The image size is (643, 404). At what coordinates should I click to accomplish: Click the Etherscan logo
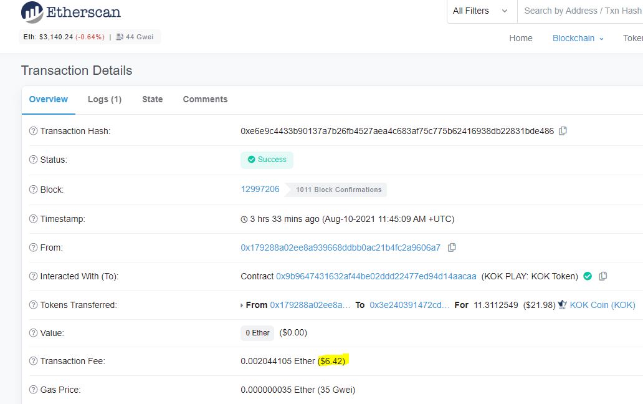[71, 12]
